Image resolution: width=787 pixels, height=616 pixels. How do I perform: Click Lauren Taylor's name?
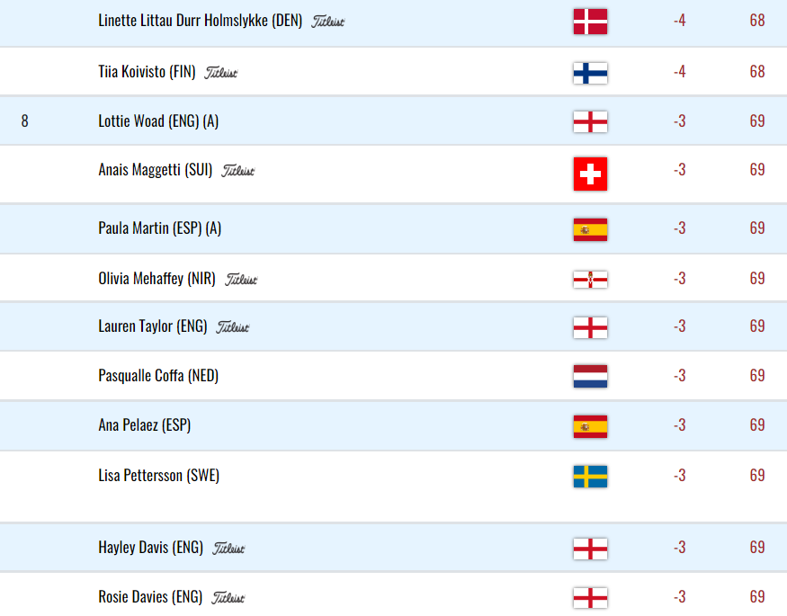[153, 326]
